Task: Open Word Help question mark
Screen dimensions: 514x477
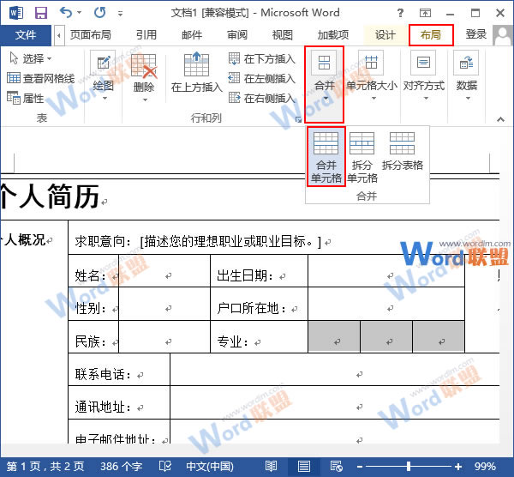Action: click(400, 13)
